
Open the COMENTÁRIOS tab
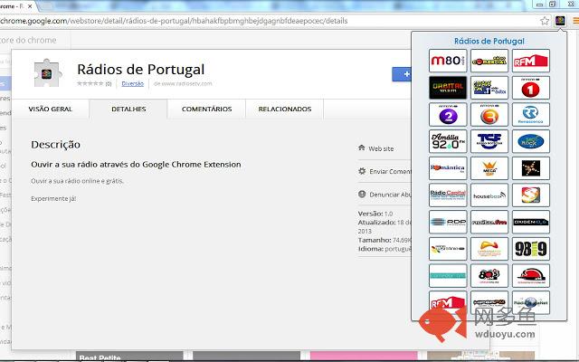[x=206, y=109]
